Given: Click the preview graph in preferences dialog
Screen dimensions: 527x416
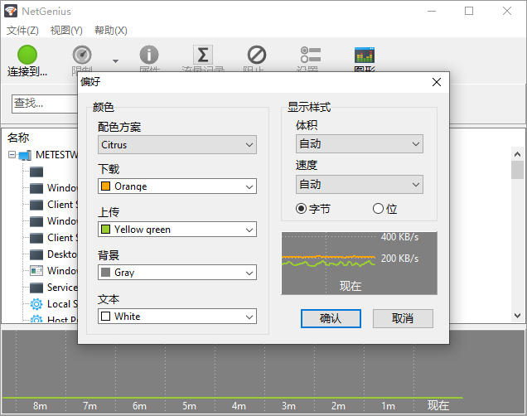Looking at the screenshot, I should click(x=360, y=264).
